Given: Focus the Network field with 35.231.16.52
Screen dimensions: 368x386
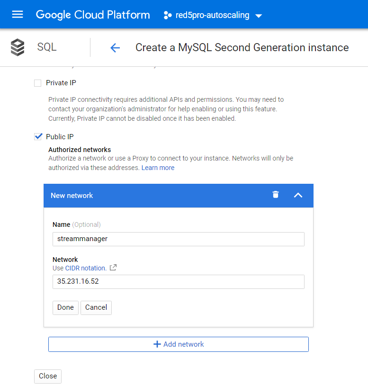Looking at the screenshot, I should (x=179, y=282).
